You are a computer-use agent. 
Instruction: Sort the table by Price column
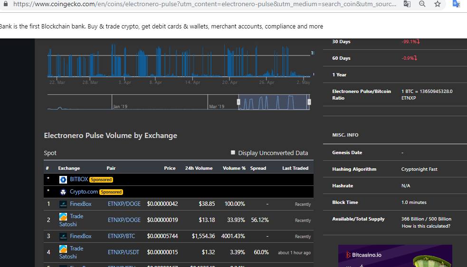pyautogui.click(x=170, y=168)
